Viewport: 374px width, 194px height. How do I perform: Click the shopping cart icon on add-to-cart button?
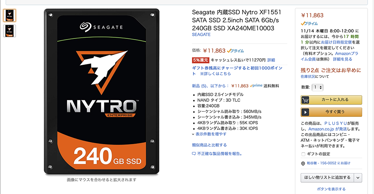coord(305,100)
